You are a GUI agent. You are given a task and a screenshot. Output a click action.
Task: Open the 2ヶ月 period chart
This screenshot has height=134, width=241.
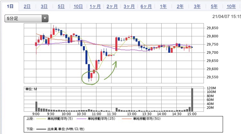(x=112, y=6)
